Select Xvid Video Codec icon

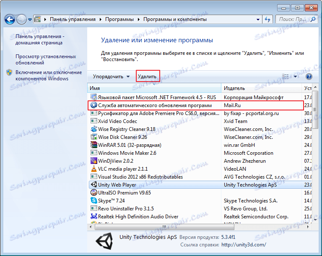click(94, 121)
